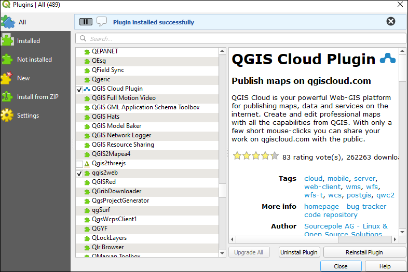408x272 pixels.
Task: Open the code repository link
Action: coord(331,215)
